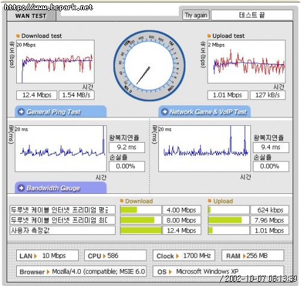Viewport: 301px width, 286px height.
Task: Click the 2 Mbps axis label on upload graph
Action: (x=216, y=45)
